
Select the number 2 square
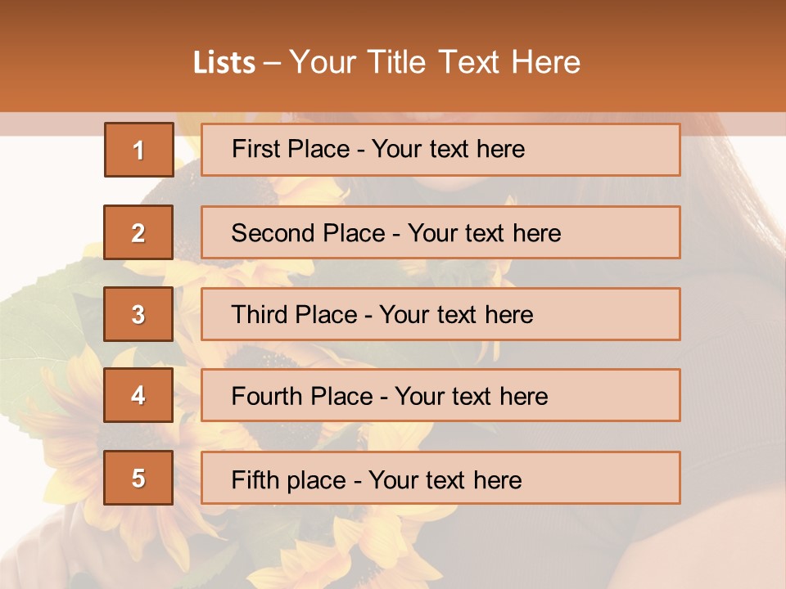pyautogui.click(x=138, y=232)
